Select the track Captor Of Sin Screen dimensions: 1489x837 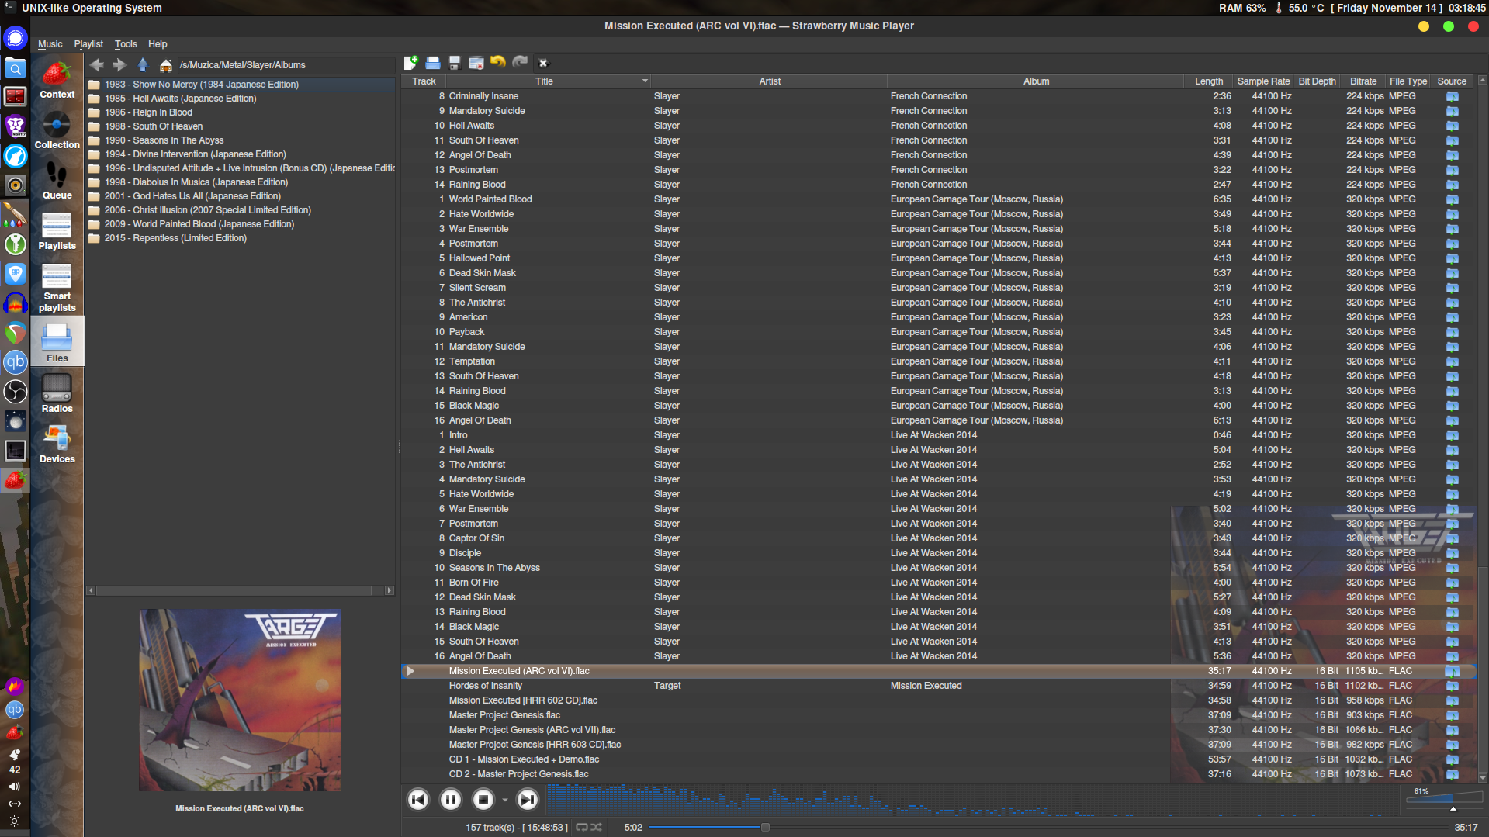pos(476,538)
